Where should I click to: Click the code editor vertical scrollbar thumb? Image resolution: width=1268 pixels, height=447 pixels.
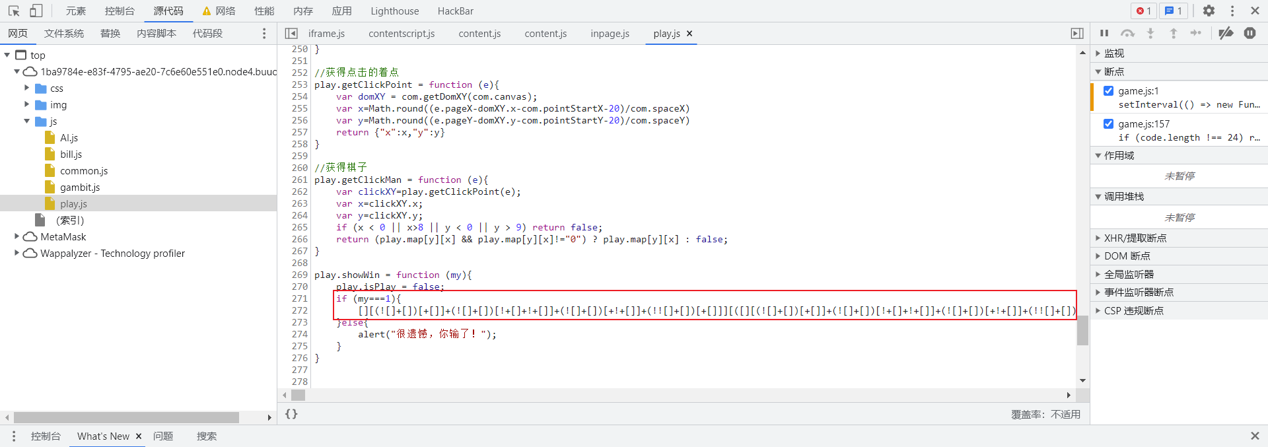[1082, 331]
